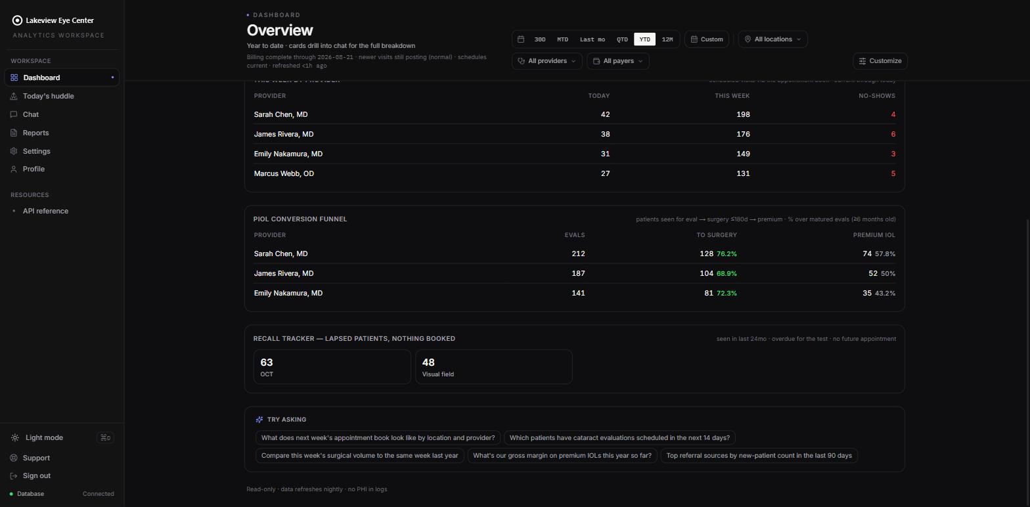This screenshot has width=1030, height=507.
Task: Open the All payers dropdown
Action: pyautogui.click(x=618, y=61)
